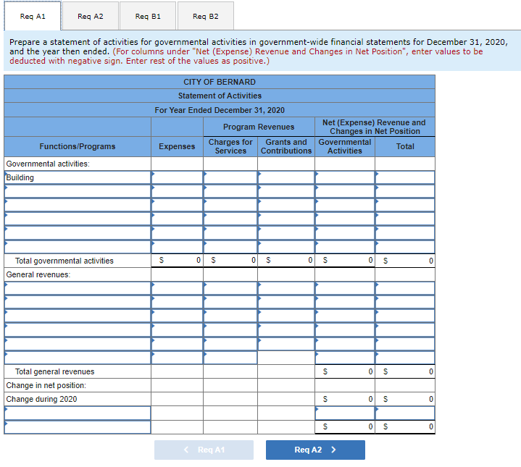The width and height of the screenshot is (521, 467).
Task: Select Grants and Contributions cell in Building row
Action: (286, 177)
